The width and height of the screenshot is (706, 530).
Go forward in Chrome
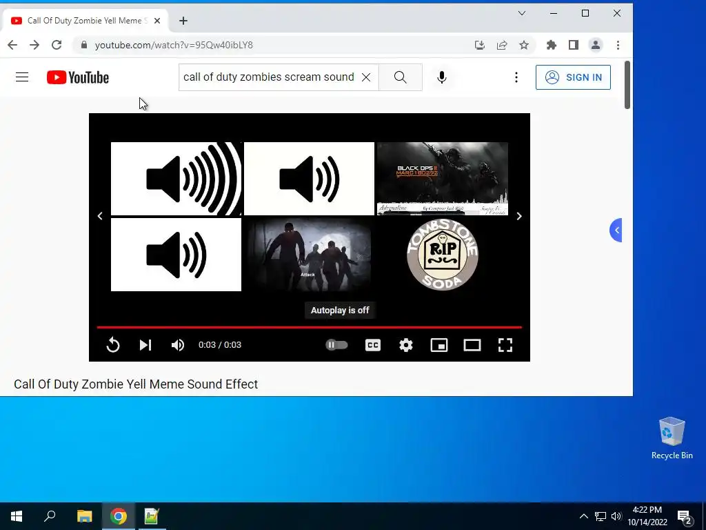click(x=34, y=45)
